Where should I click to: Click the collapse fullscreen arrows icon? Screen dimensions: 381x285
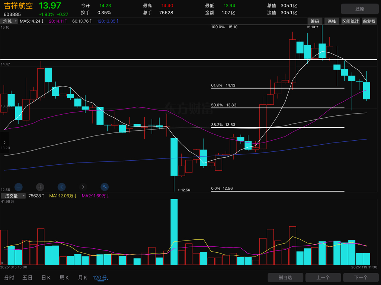105,187
